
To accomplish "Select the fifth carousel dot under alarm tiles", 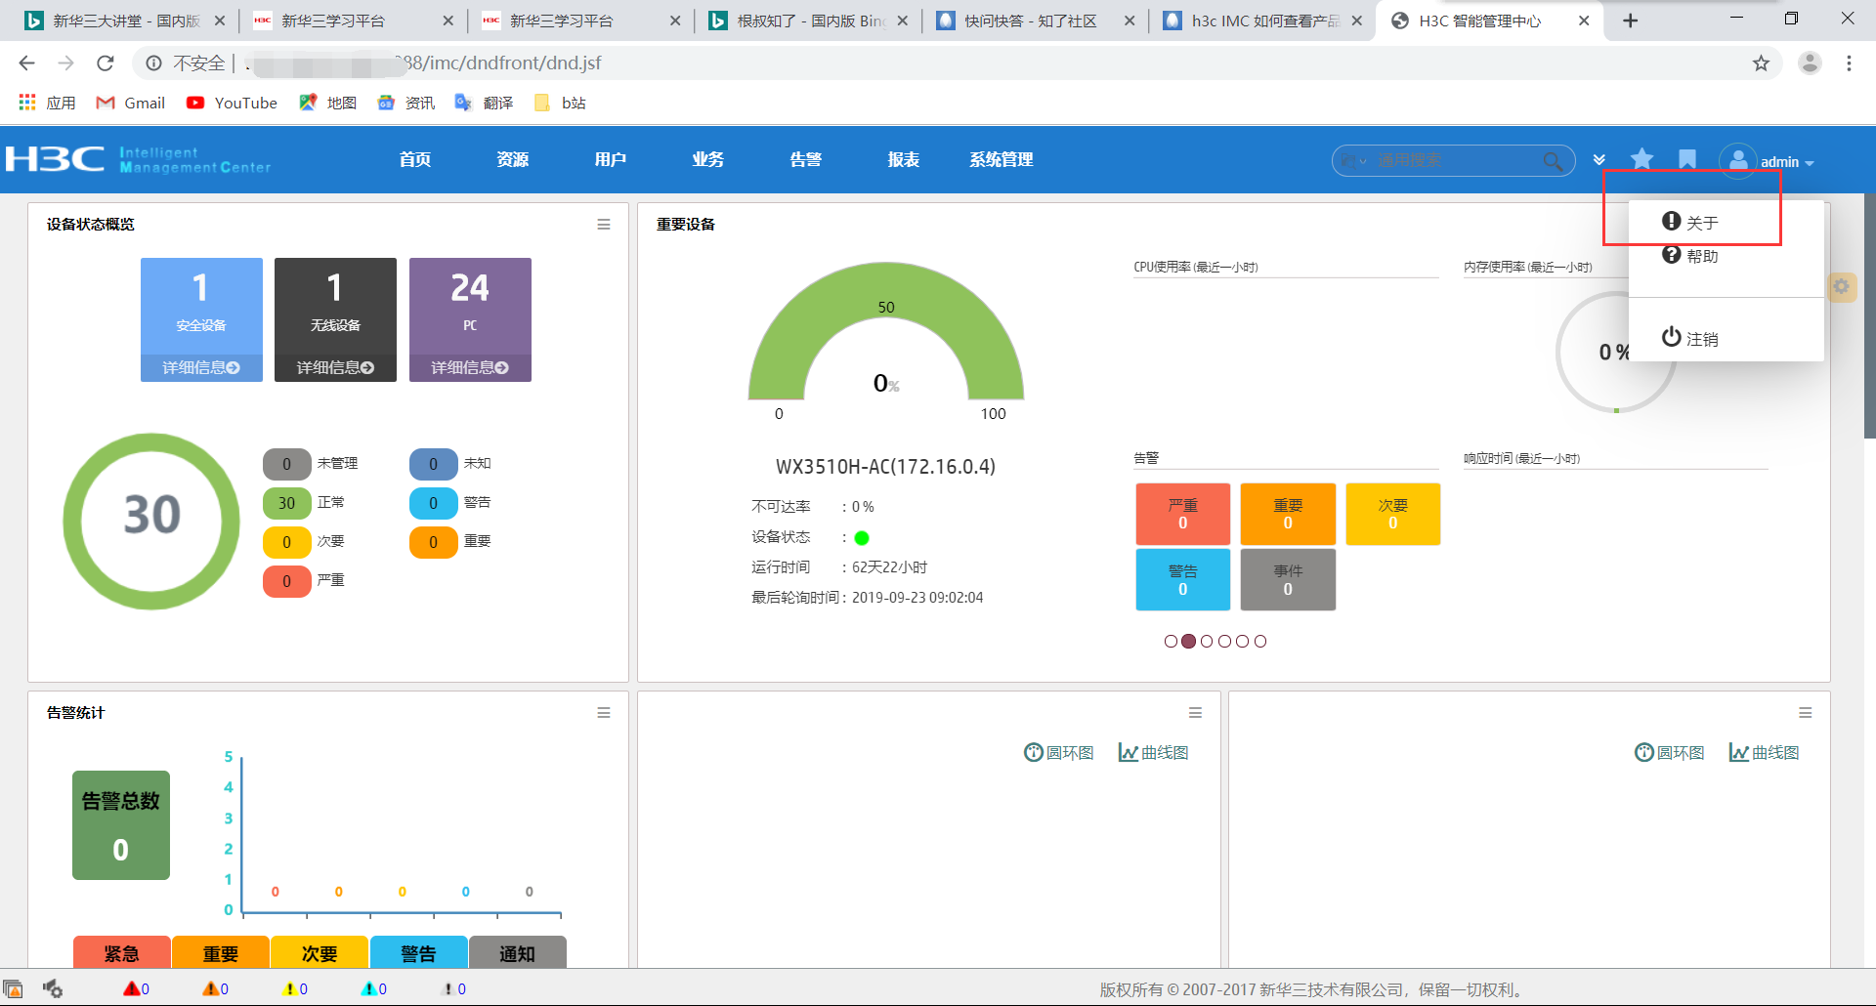I will coord(1242,642).
